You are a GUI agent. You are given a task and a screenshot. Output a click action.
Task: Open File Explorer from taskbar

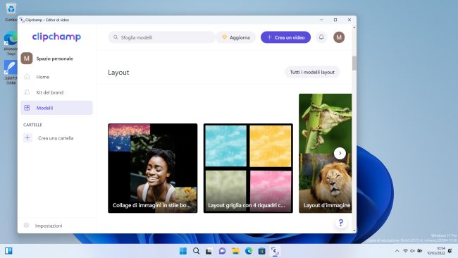235,251
